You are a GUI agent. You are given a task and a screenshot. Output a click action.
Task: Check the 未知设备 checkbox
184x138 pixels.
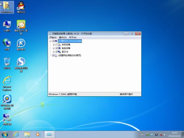tap(57, 44)
